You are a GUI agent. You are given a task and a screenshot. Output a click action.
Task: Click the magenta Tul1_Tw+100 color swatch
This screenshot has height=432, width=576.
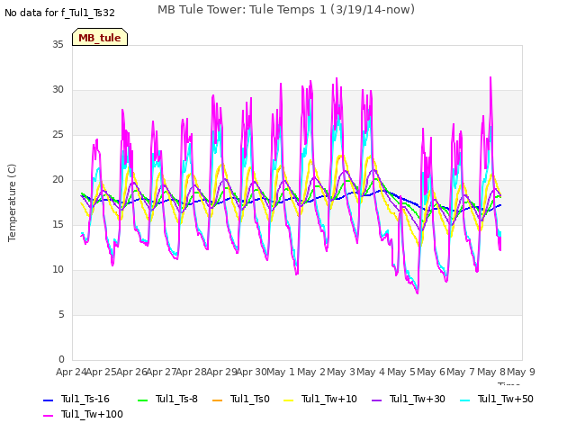[48, 416]
